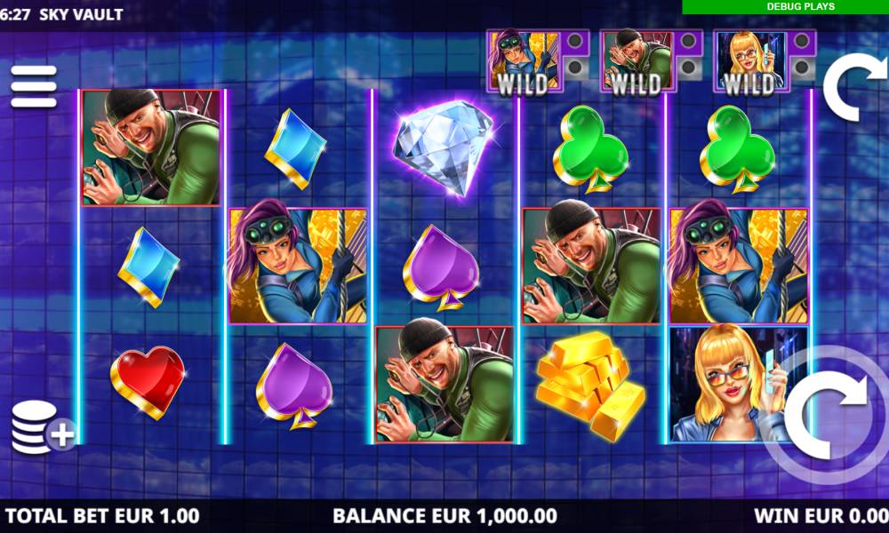Click the red heart symbol

[x=148, y=382]
